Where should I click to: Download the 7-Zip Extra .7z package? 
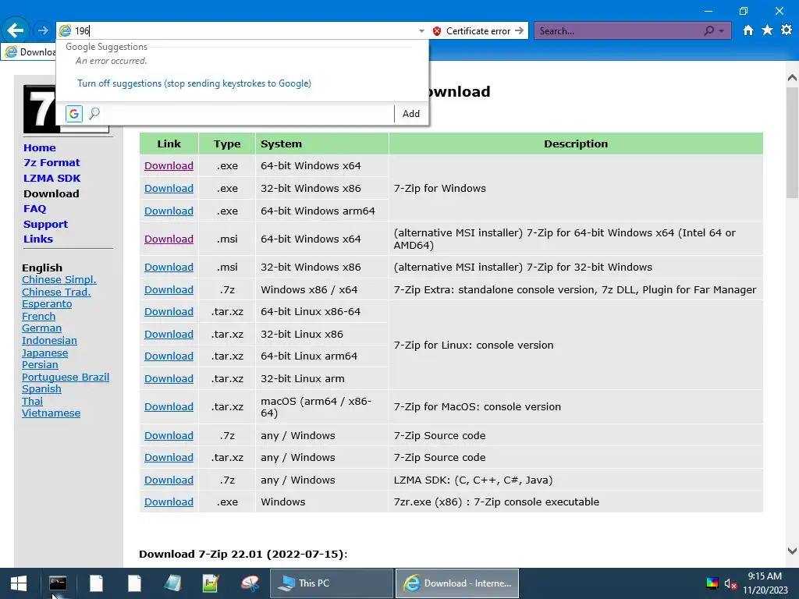point(169,290)
